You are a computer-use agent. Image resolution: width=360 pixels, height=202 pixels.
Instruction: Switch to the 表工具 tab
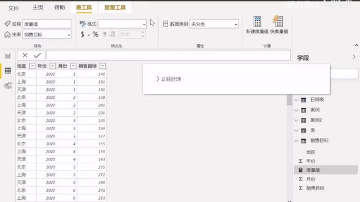point(84,7)
